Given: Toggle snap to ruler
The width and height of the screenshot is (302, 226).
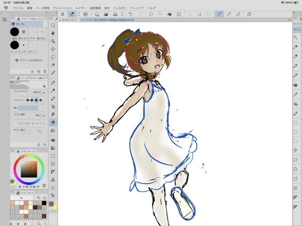Looking at the screenshot, I should point(219,14).
